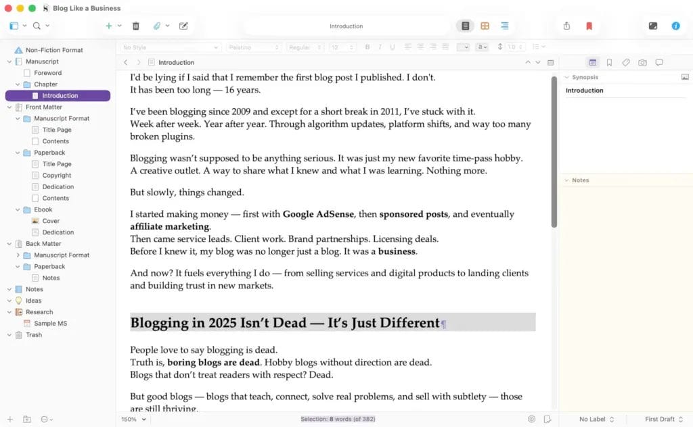Switch to inspector Comments tab
Viewport: 693px width, 427px height.
pyautogui.click(x=659, y=62)
